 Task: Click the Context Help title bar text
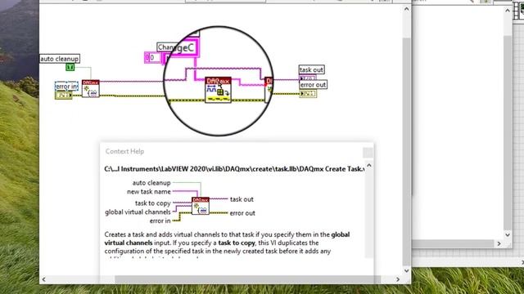tap(124, 151)
